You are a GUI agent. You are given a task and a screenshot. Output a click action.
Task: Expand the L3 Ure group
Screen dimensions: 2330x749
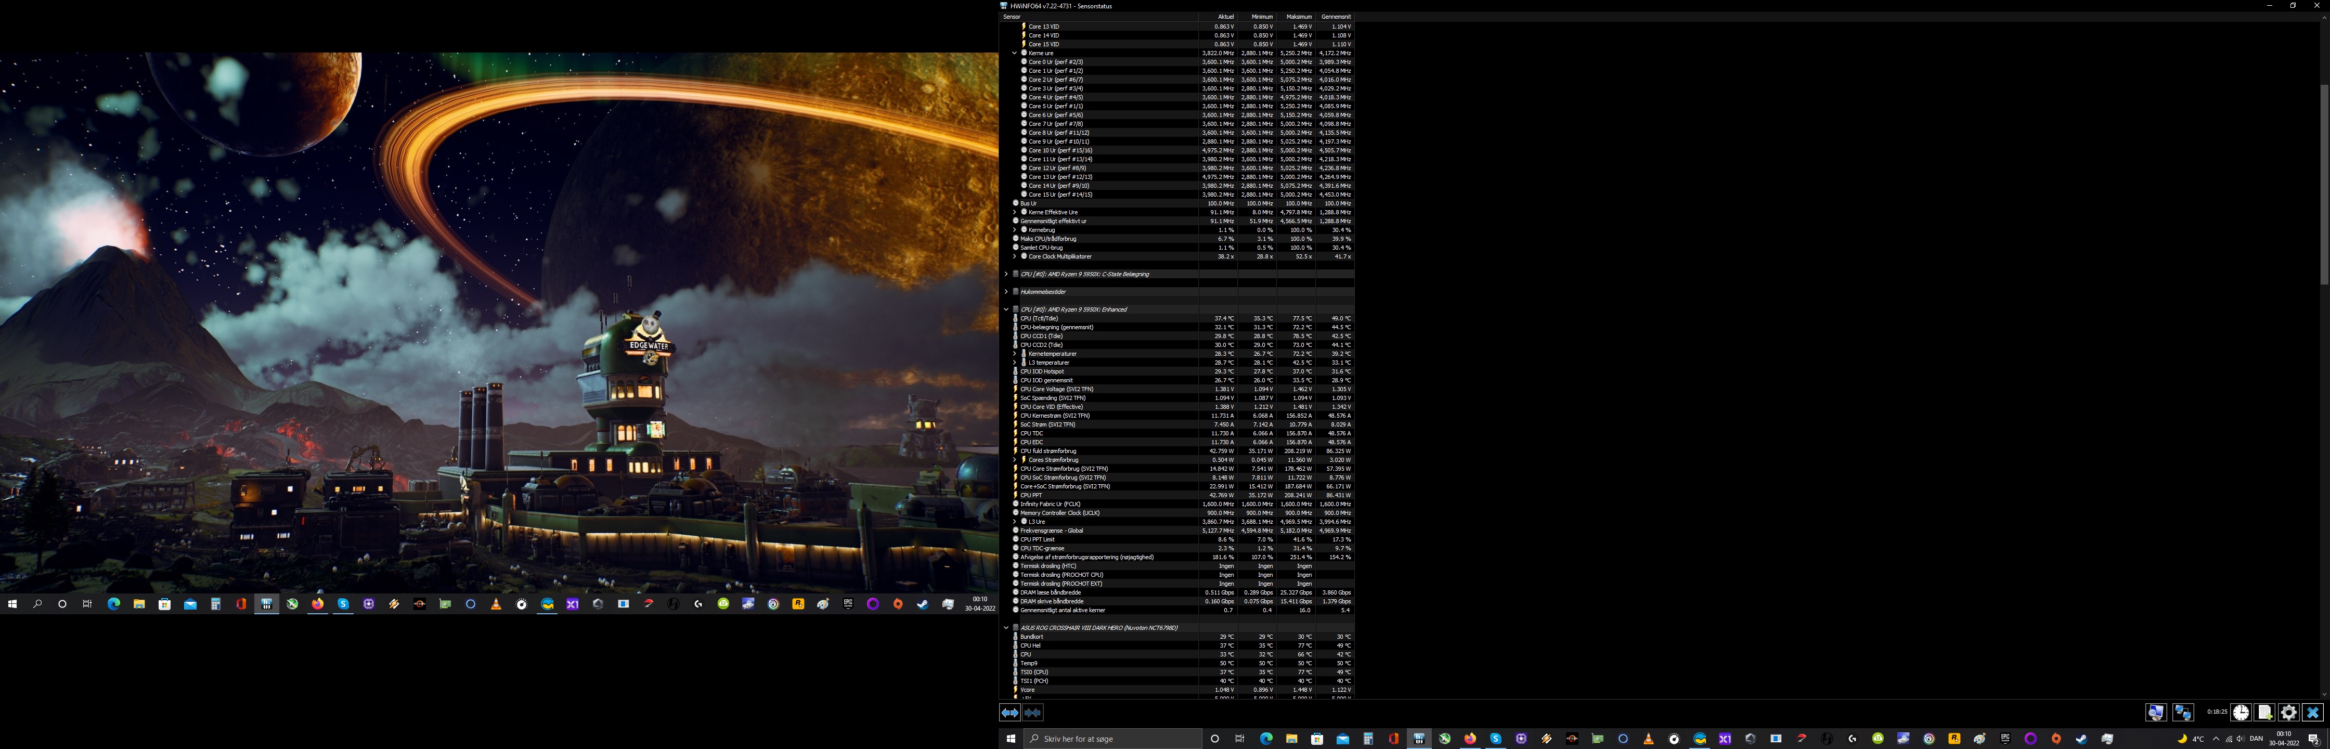(x=1015, y=522)
